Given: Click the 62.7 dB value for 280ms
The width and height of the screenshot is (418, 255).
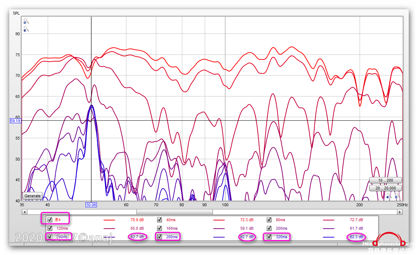Looking at the screenshot, I should (x=247, y=237).
